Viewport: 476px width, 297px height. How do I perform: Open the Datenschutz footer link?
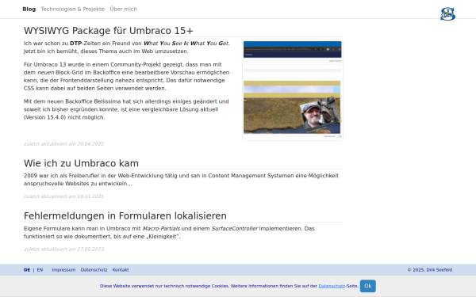[94, 270]
